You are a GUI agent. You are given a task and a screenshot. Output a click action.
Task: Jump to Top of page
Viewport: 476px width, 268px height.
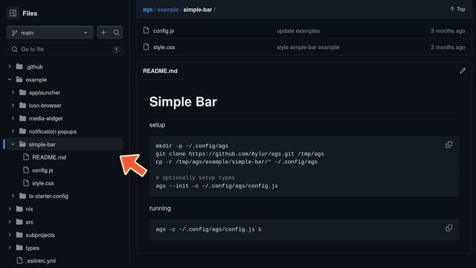[457, 9]
